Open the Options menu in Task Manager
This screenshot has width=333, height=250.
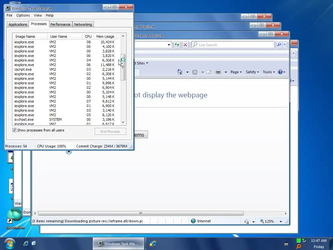pyautogui.click(x=23, y=15)
